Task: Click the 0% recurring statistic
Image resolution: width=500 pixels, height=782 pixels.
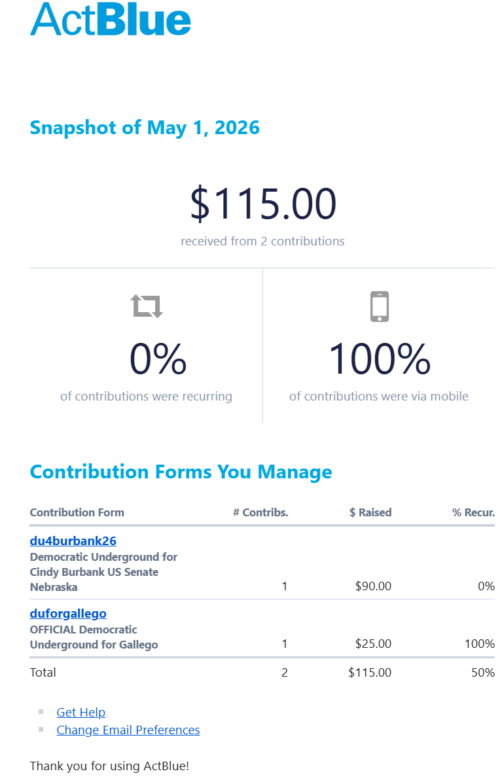Action: click(158, 359)
